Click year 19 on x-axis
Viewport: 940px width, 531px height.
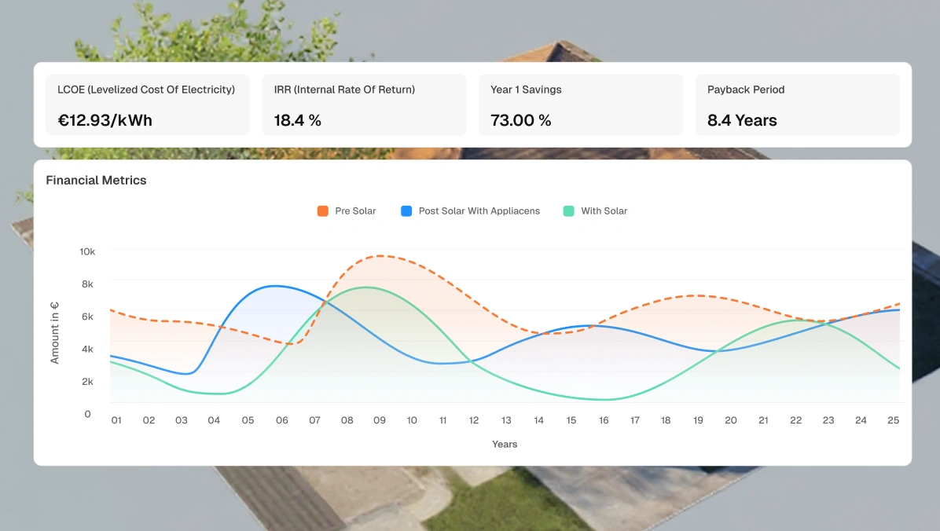[x=698, y=420]
